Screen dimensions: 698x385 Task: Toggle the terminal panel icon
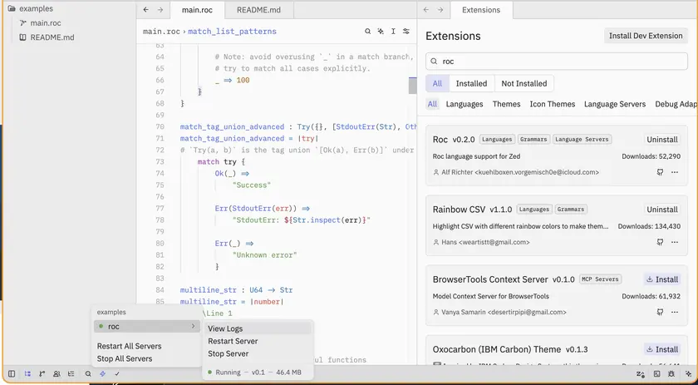(x=656, y=374)
